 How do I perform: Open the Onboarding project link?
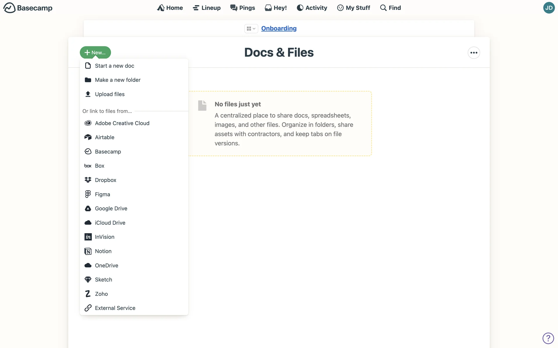coord(279,28)
